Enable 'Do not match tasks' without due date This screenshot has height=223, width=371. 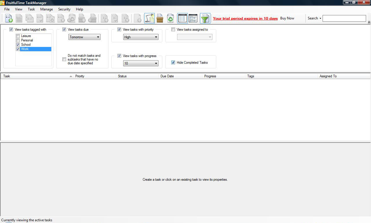point(64,59)
